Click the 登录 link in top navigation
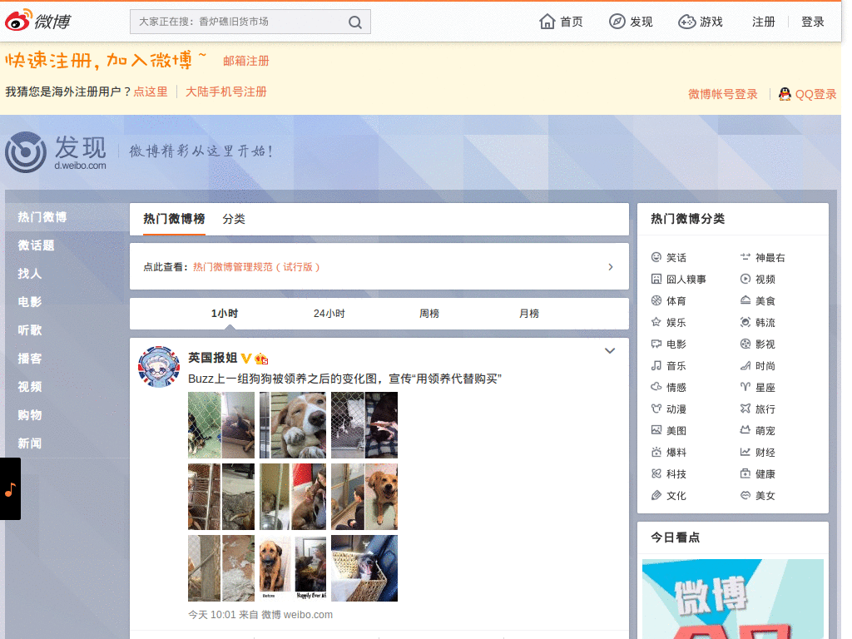The image size is (852, 639). click(813, 22)
